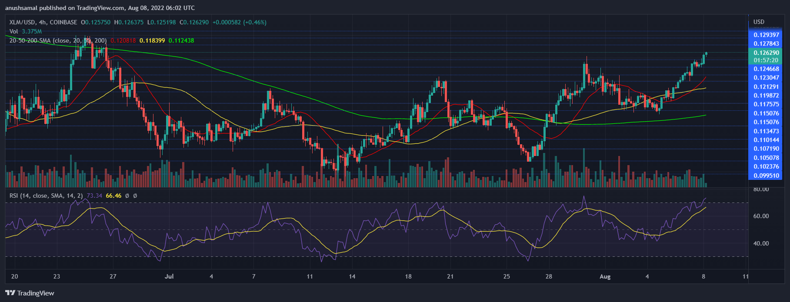Click the Vol 3.375M volume legend
This screenshot has width=790, height=302.
pos(26,31)
